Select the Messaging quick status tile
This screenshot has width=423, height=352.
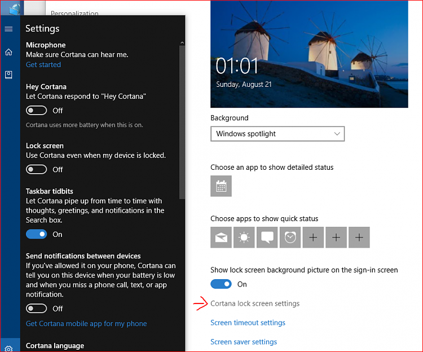coord(267,237)
